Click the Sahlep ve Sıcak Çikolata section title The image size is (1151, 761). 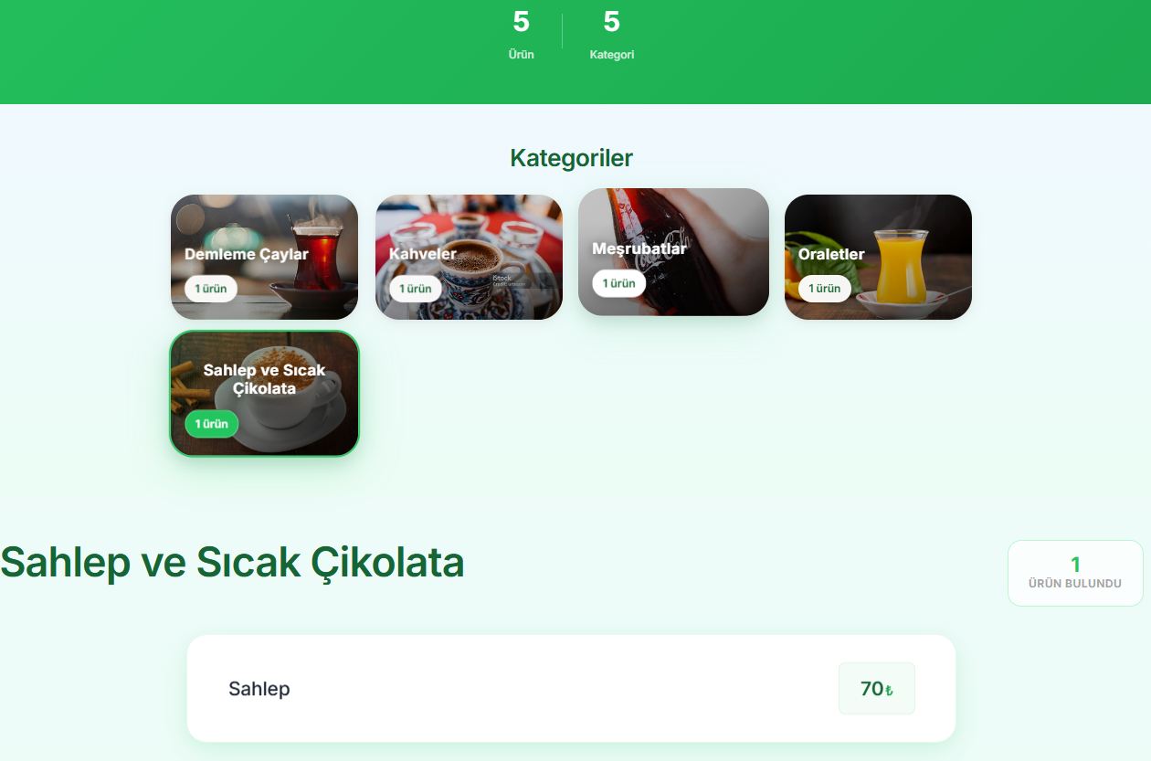pyautogui.click(x=232, y=563)
